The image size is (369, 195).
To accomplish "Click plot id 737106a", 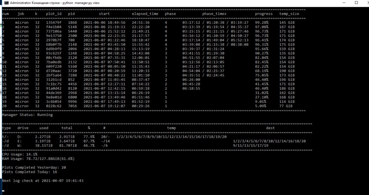I will click(x=54, y=31).
